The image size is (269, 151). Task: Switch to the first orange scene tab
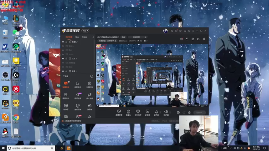(x=69, y=37)
